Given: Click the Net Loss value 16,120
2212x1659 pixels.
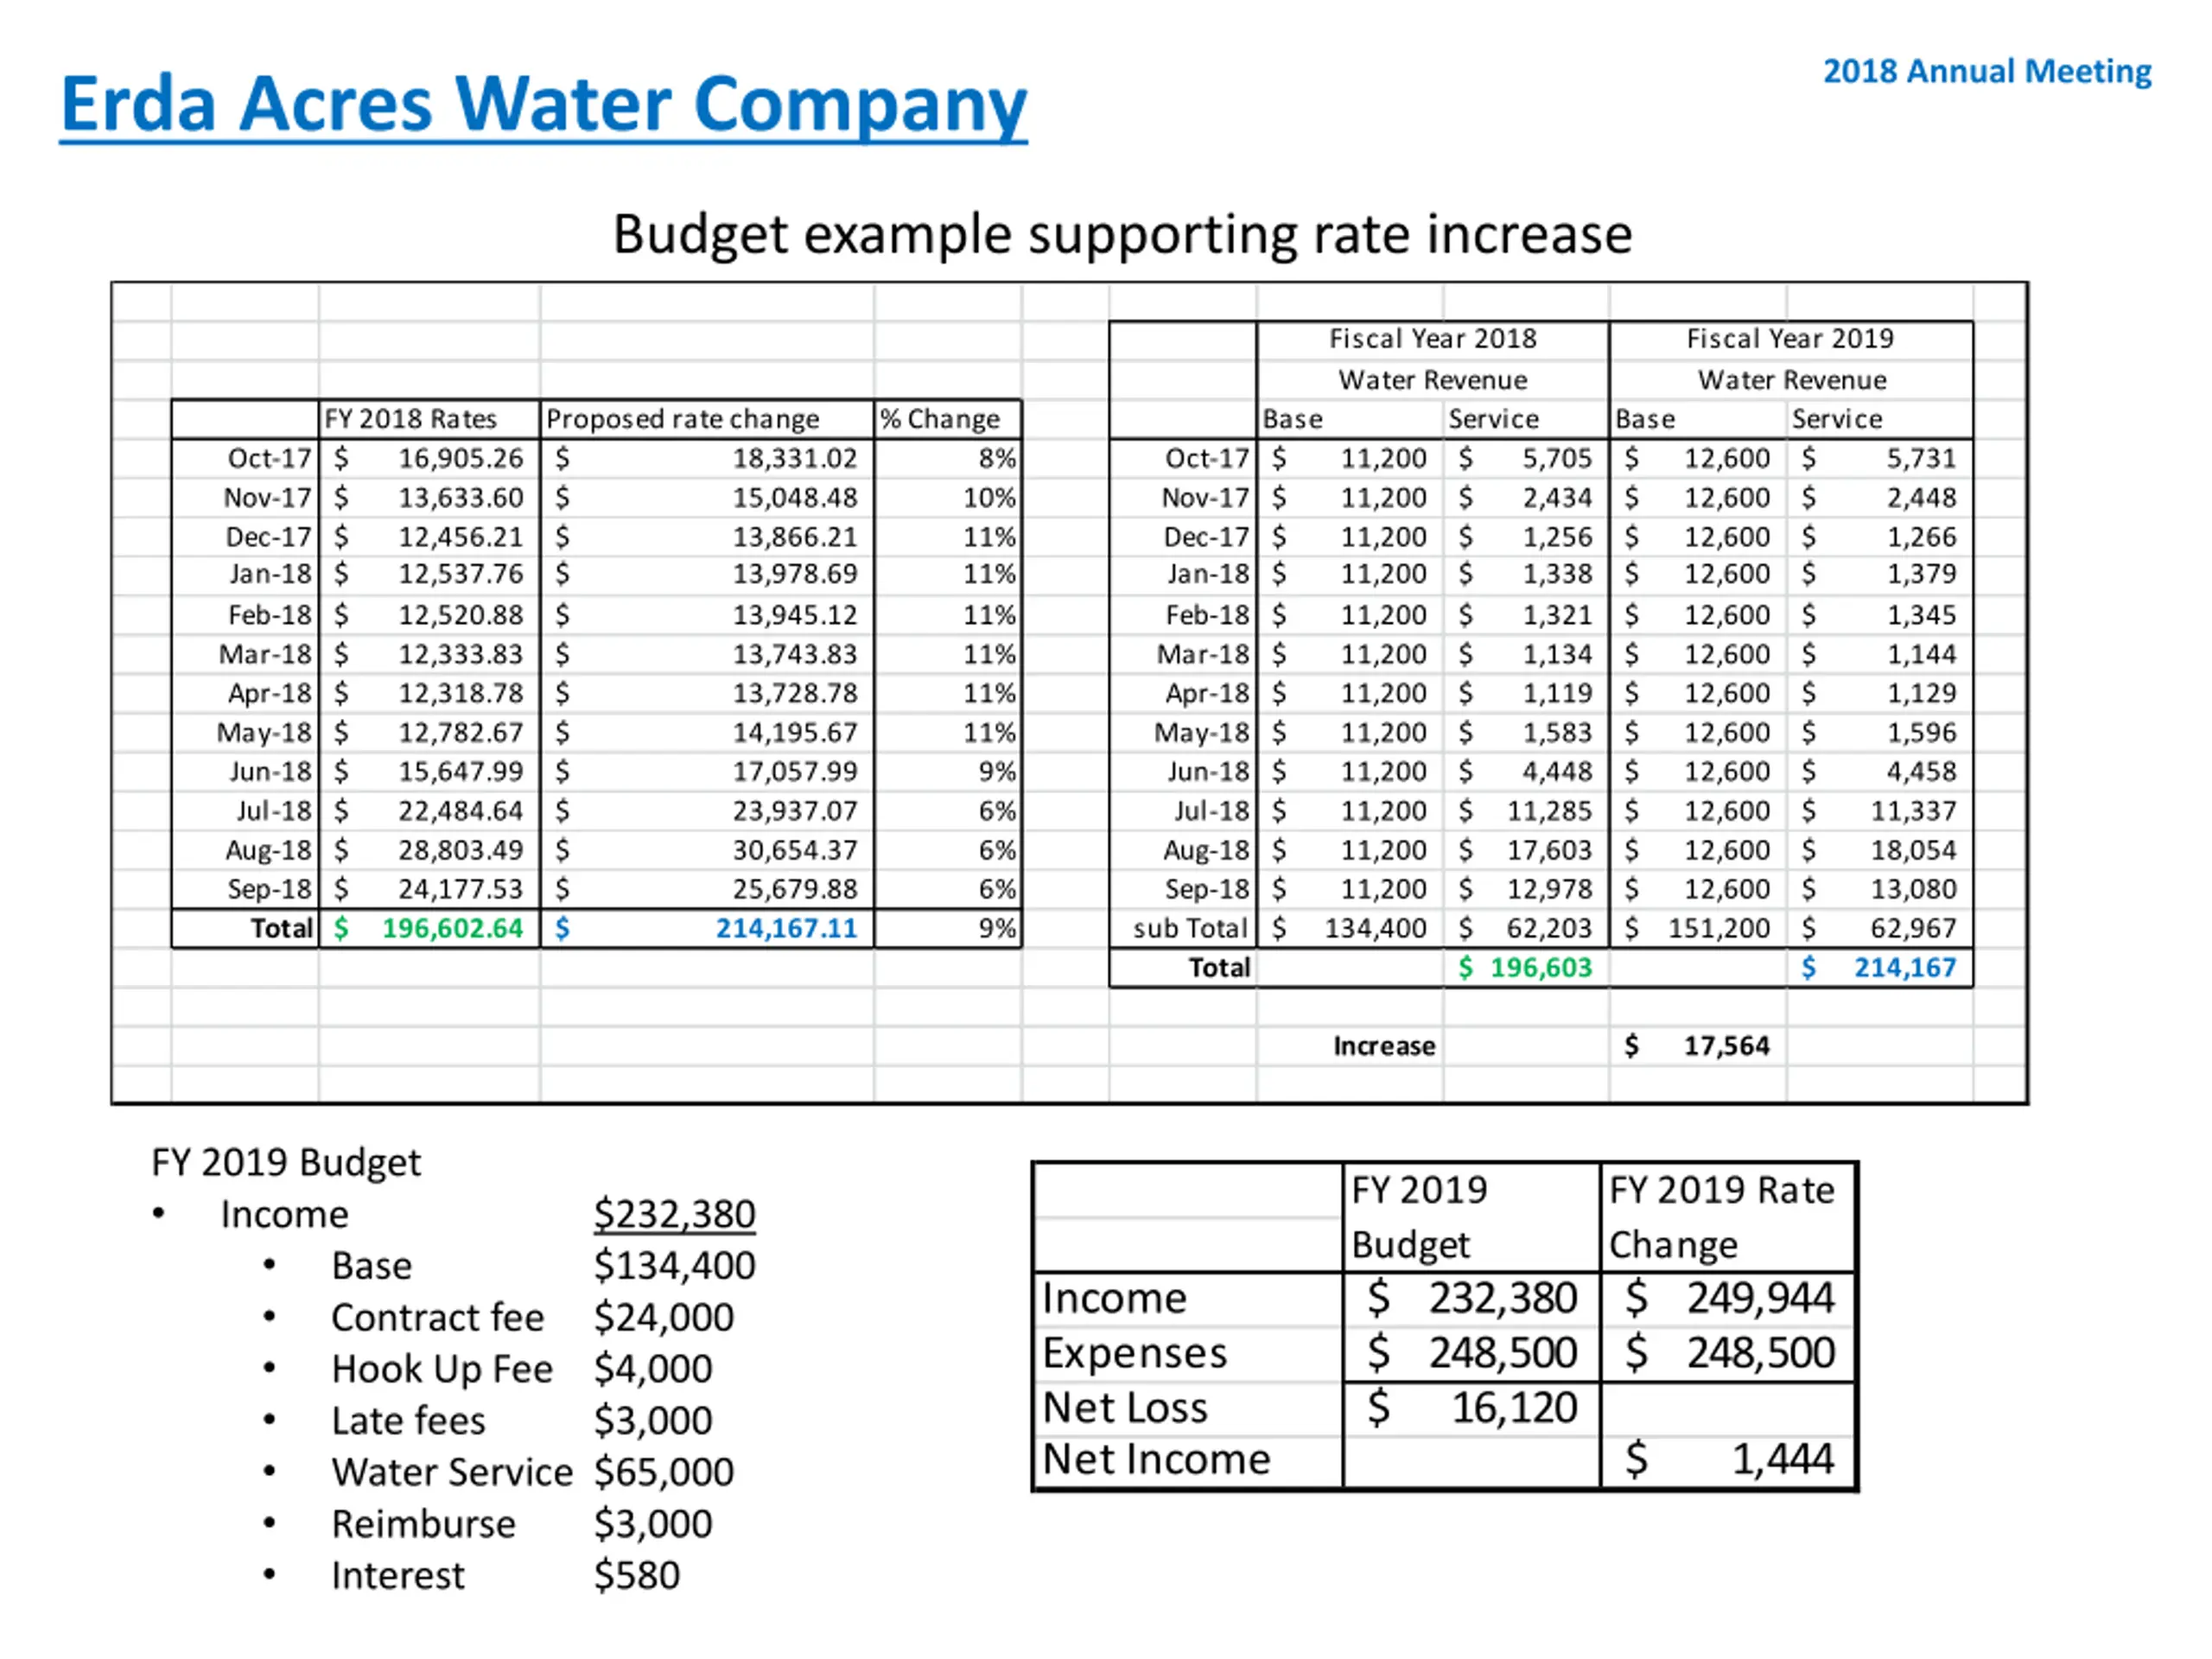Looking at the screenshot, I should pos(1514,1408).
